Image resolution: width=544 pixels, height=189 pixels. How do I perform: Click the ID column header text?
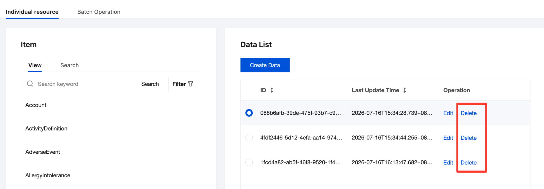[x=263, y=90]
